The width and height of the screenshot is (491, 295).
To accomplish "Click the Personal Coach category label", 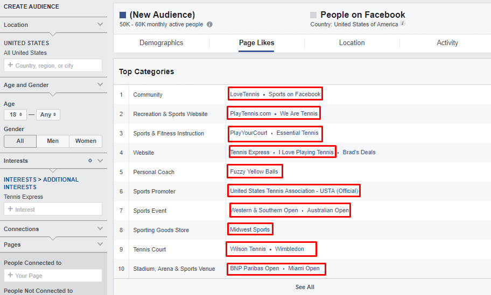I will tap(153, 172).
